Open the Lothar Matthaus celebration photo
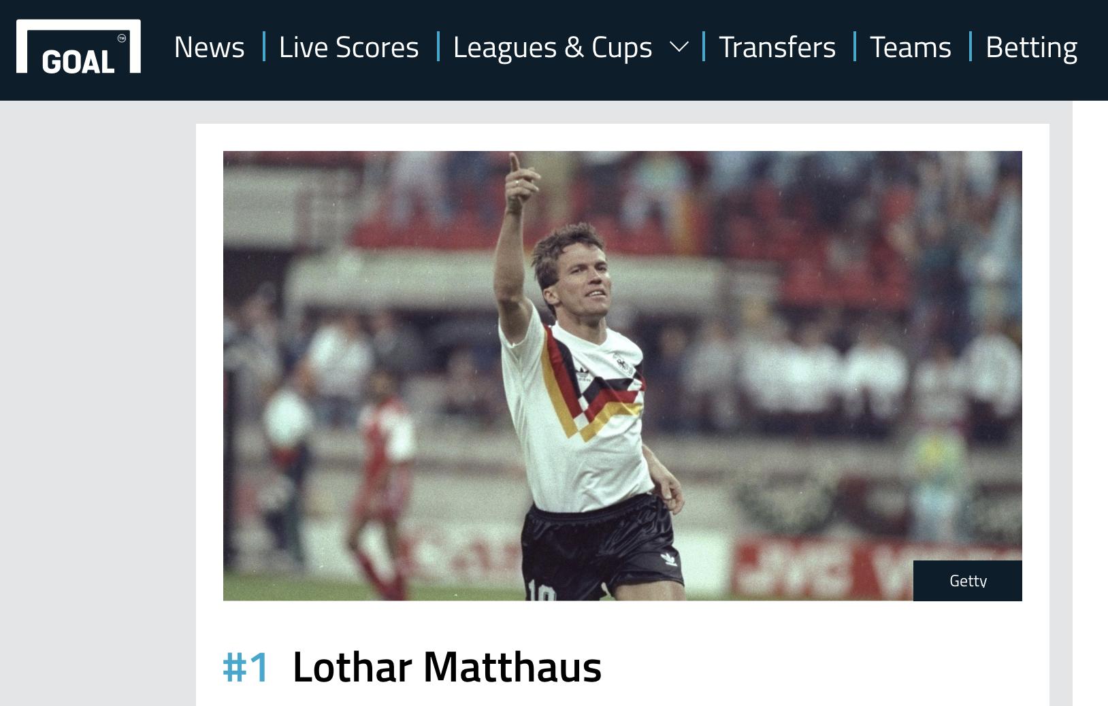The width and height of the screenshot is (1108, 706). pyautogui.click(x=623, y=375)
